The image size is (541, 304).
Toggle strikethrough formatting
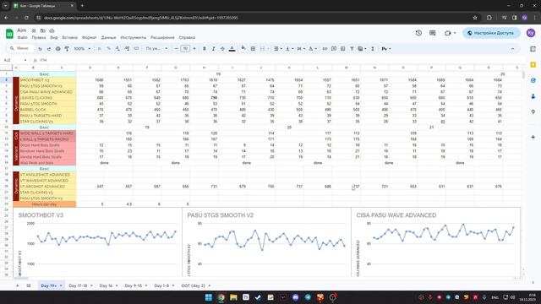222,49
